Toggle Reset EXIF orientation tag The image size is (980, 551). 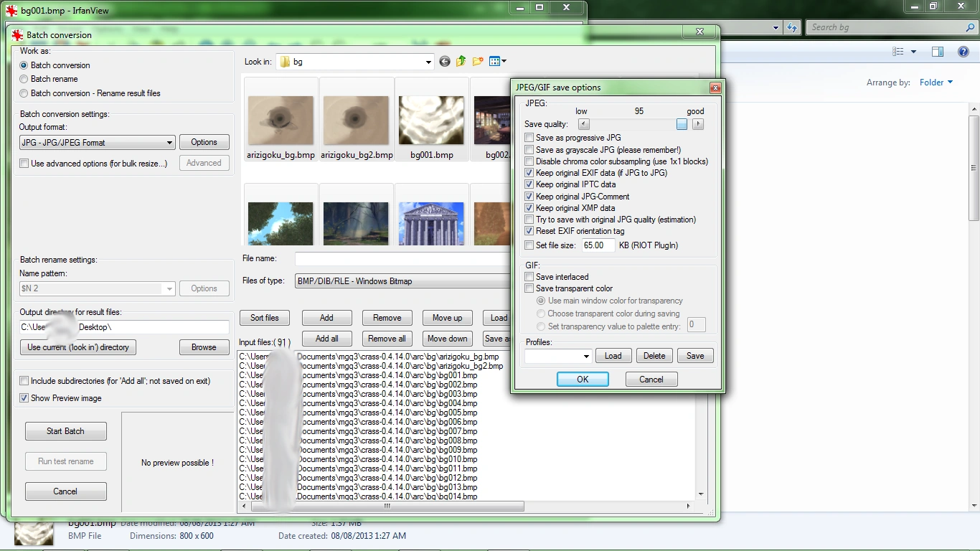tap(529, 231)
